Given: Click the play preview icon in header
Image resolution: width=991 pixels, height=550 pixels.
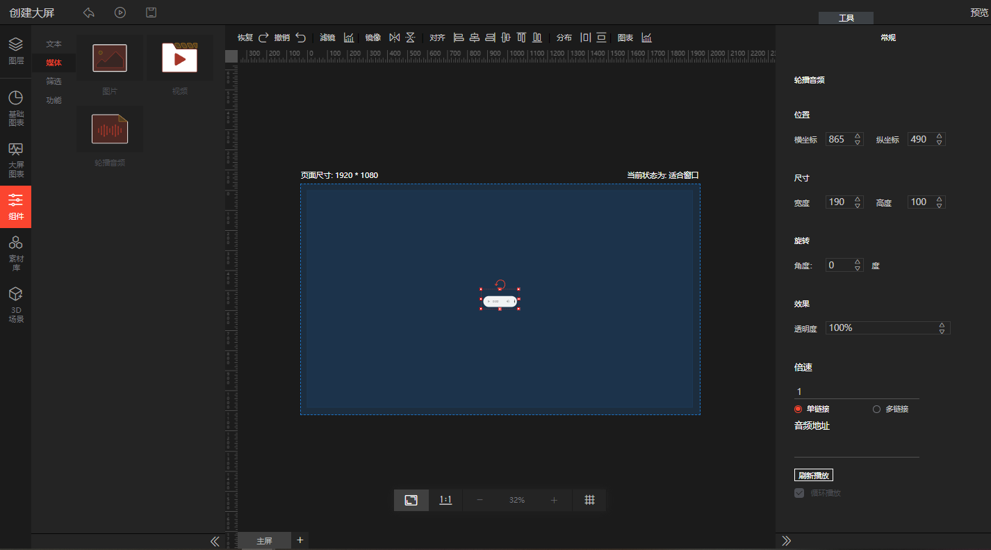Looking at the screenshot, I should (120, 13).
